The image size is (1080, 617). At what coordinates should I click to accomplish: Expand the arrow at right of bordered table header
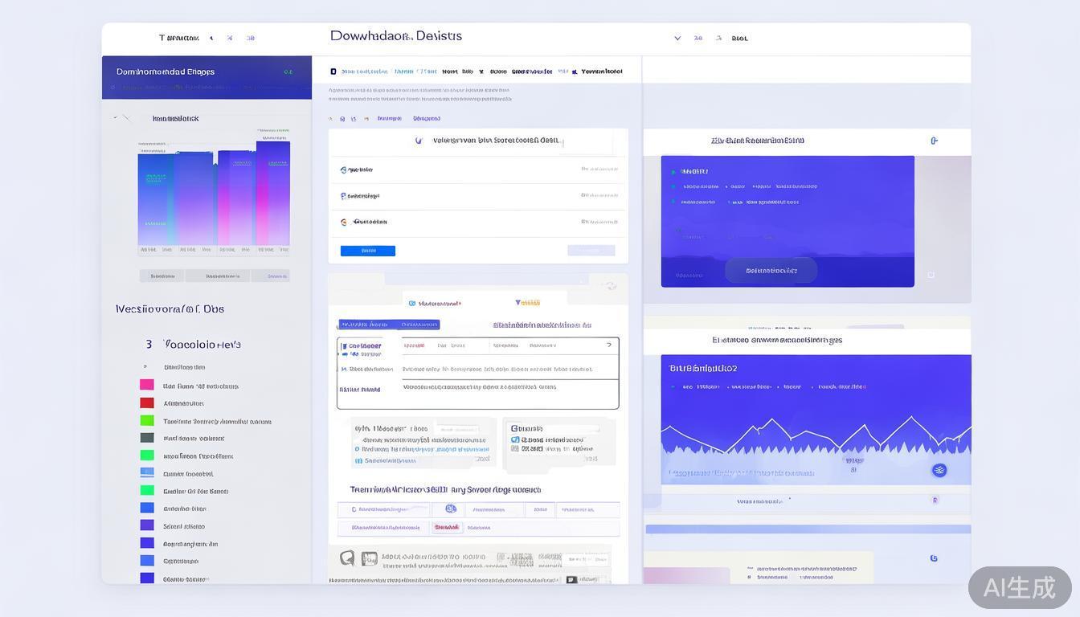point(608,345)
